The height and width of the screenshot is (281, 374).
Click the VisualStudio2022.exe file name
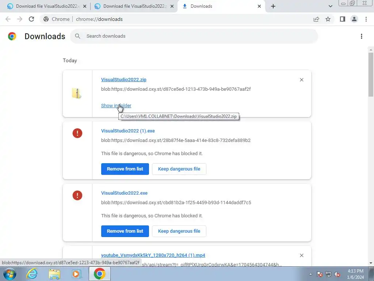[x=124, y=193]
